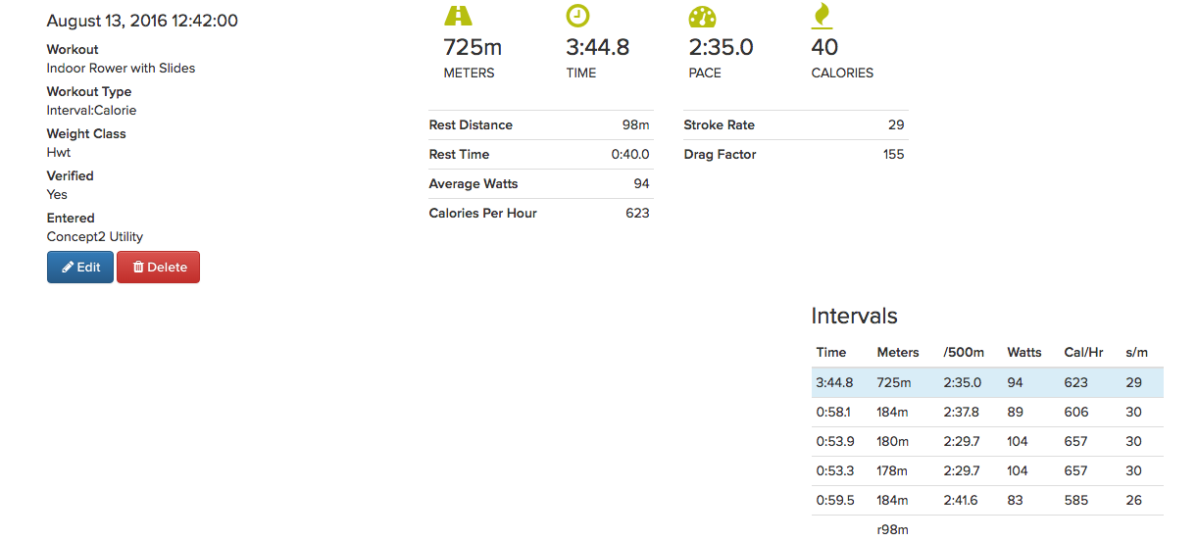
Task: Click the blue Edit button
Action: coord(80,268)
